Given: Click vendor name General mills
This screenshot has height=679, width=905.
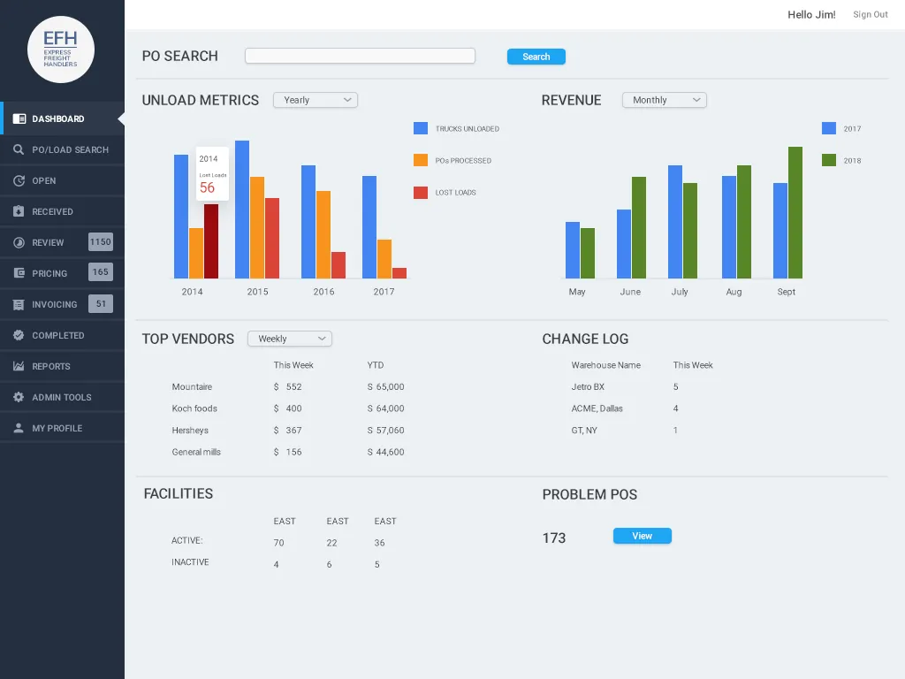Looking at the screenshot, I should tap(196, 452).
